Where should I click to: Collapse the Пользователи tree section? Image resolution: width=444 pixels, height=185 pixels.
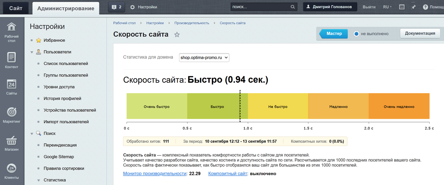click(x=32, y=52)
